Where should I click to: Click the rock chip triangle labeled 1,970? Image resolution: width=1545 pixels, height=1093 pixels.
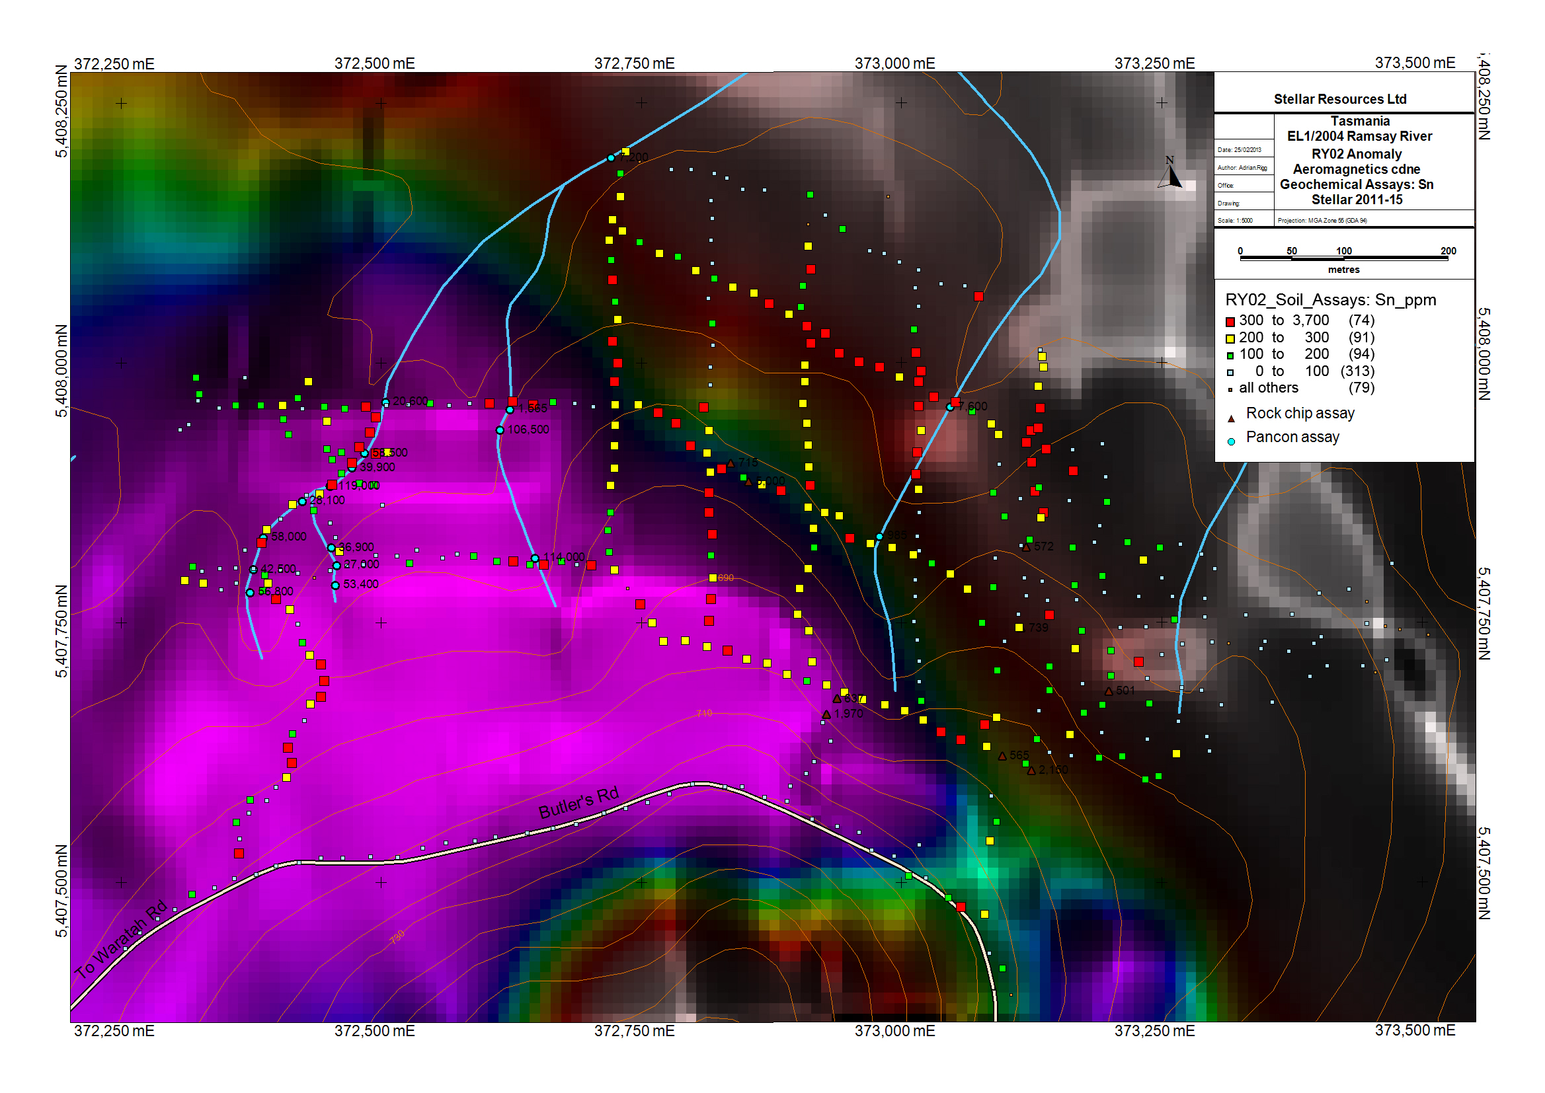coord(826,715)
